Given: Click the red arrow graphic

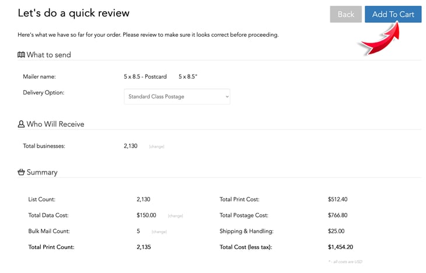Looking at the screenshot, I should point(379,40).
